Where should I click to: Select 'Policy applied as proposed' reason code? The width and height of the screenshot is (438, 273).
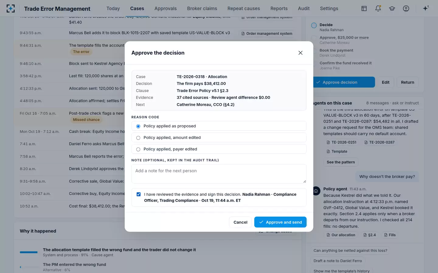[219, 126]
